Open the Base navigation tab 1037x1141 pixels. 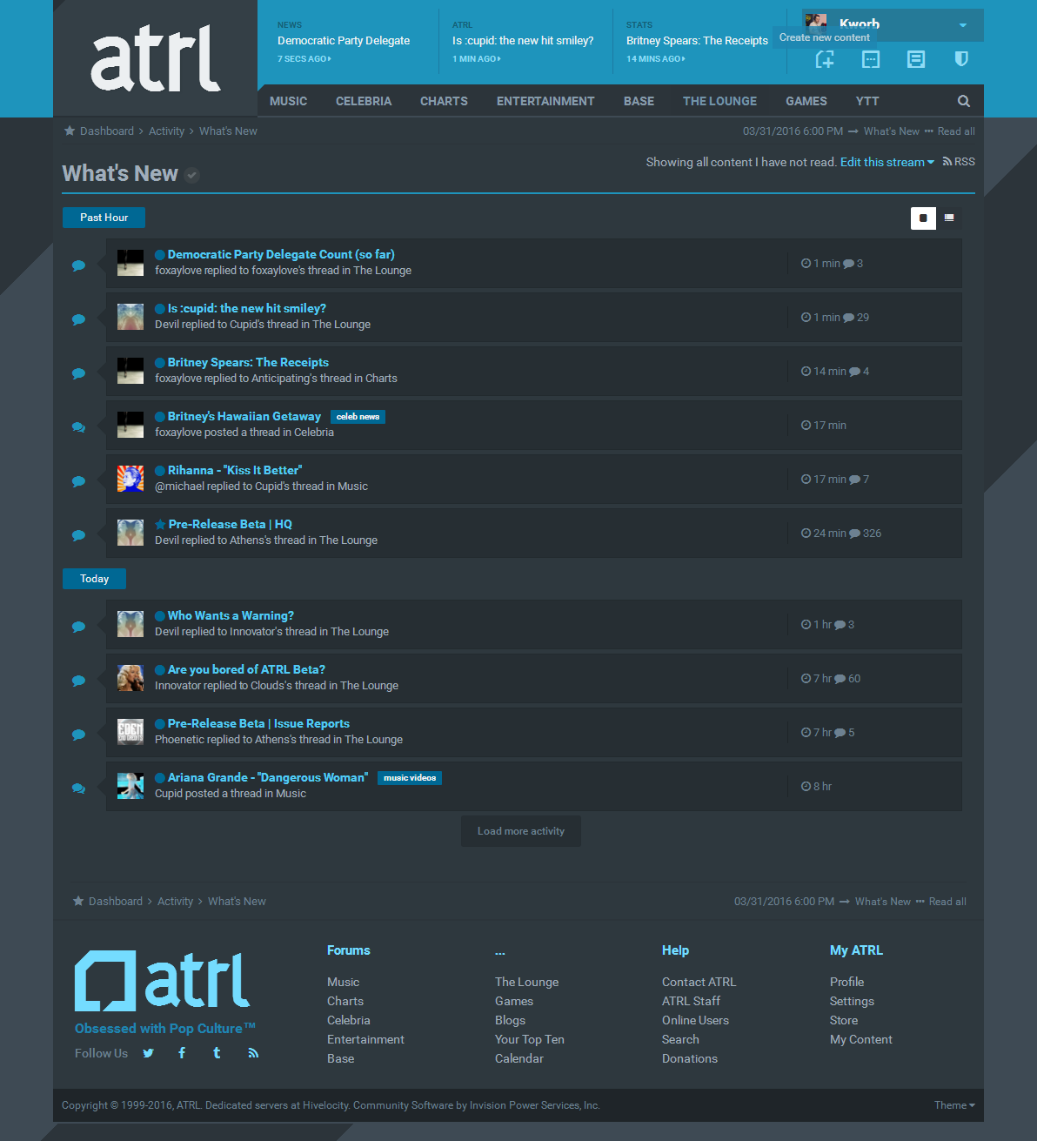point(639,101)
